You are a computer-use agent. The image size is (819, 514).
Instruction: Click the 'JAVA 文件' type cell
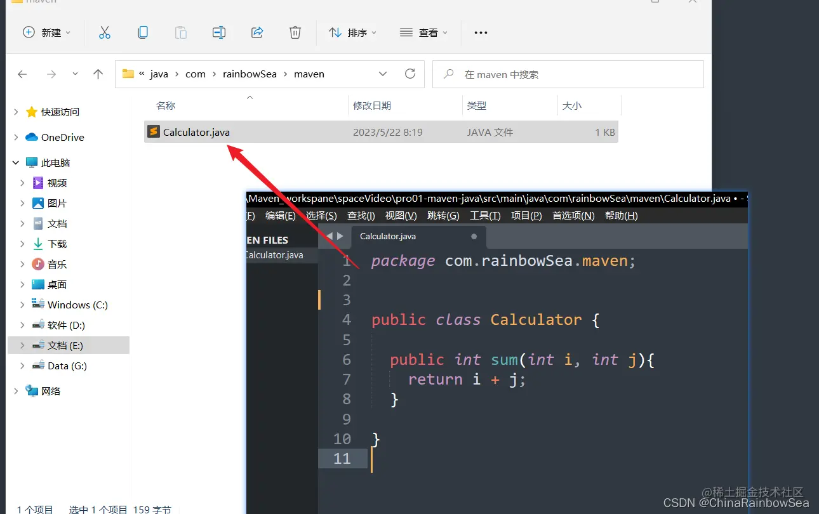(x=490, y=133)
